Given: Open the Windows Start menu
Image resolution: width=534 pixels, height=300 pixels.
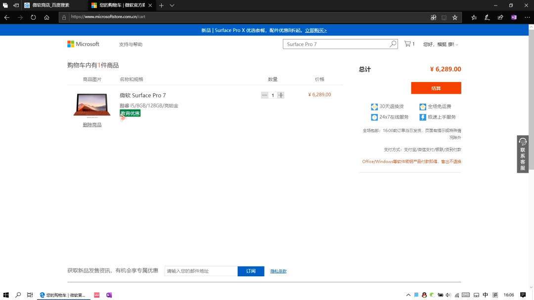Looking at the screenshot, I should (6, 295).
